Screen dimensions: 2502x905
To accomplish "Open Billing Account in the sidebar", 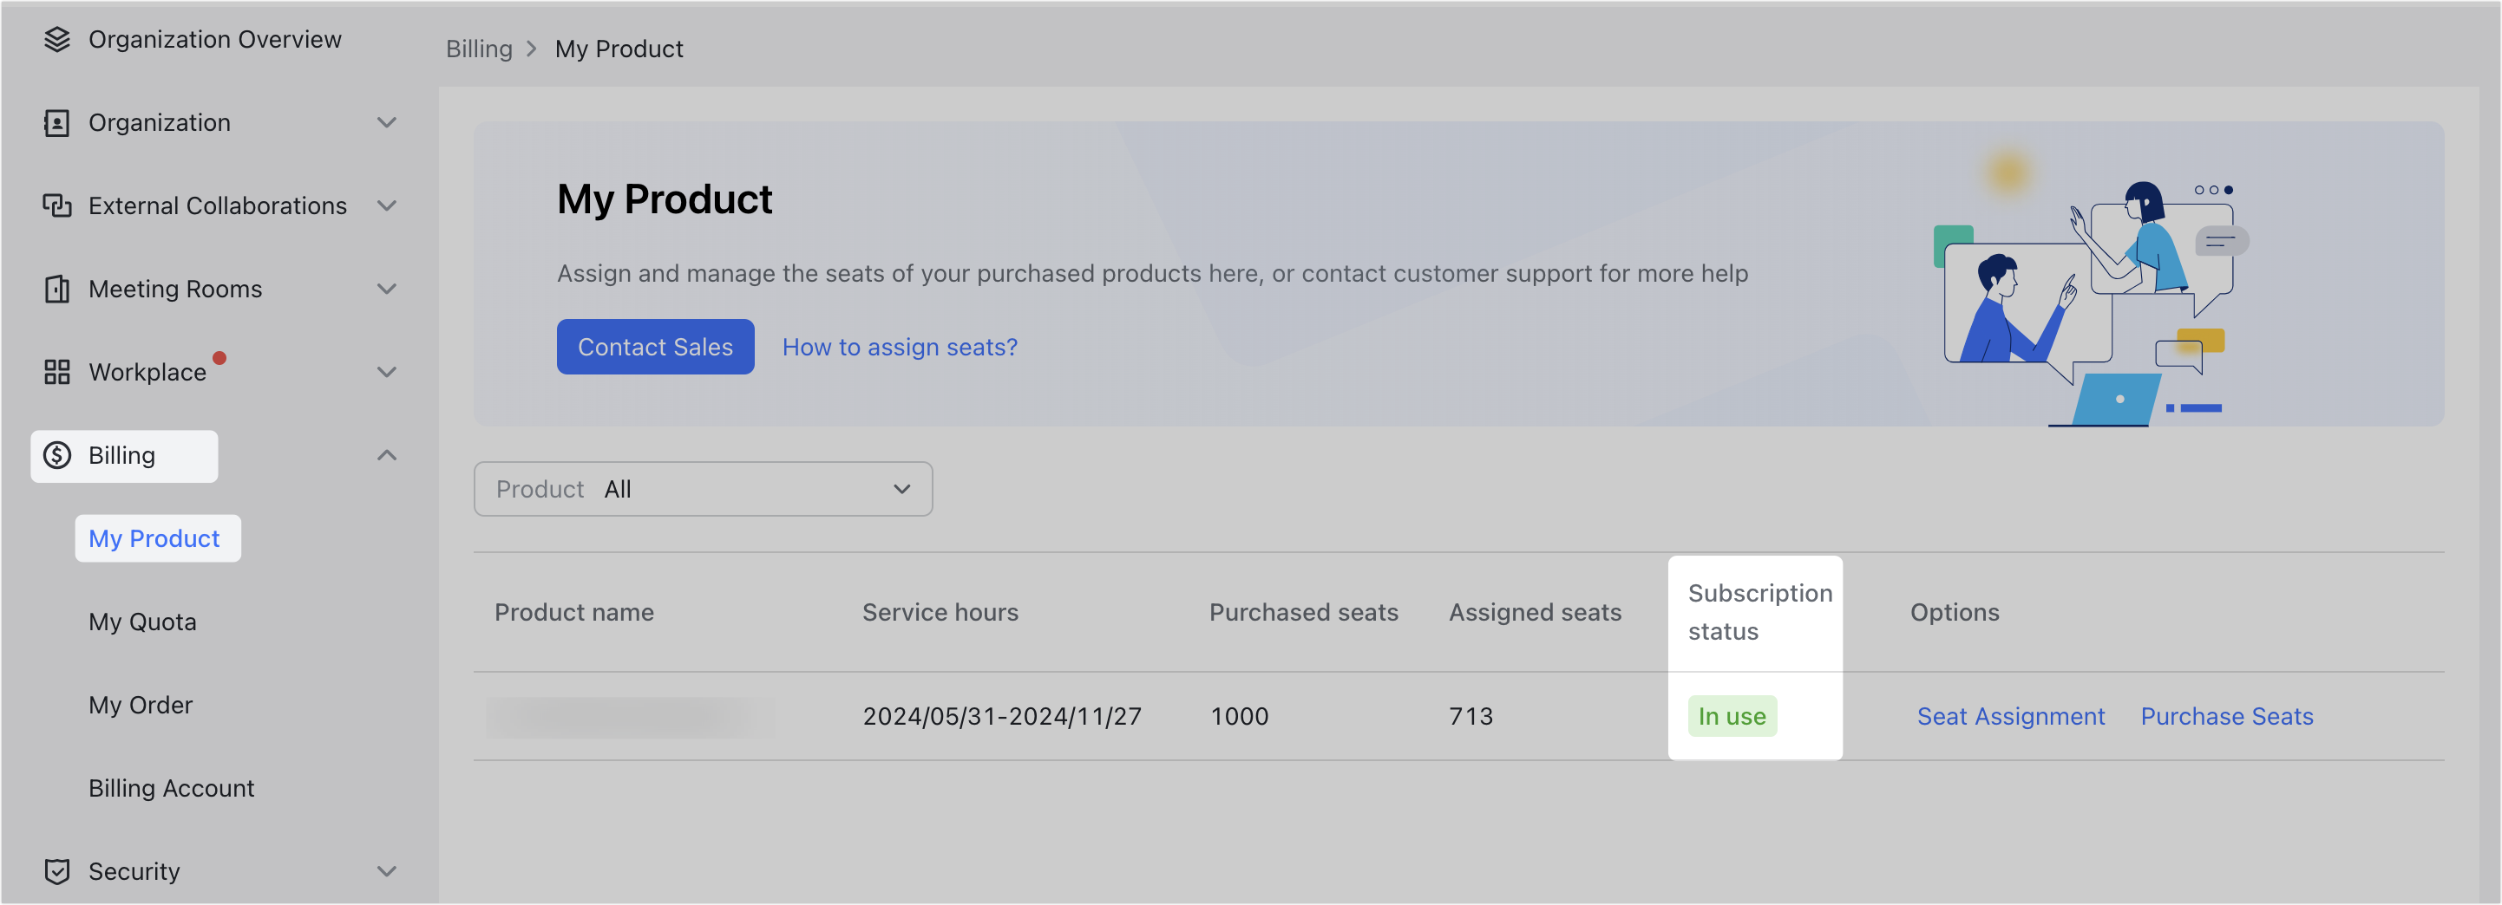I will pyautogui.click(x=171, y=788).
